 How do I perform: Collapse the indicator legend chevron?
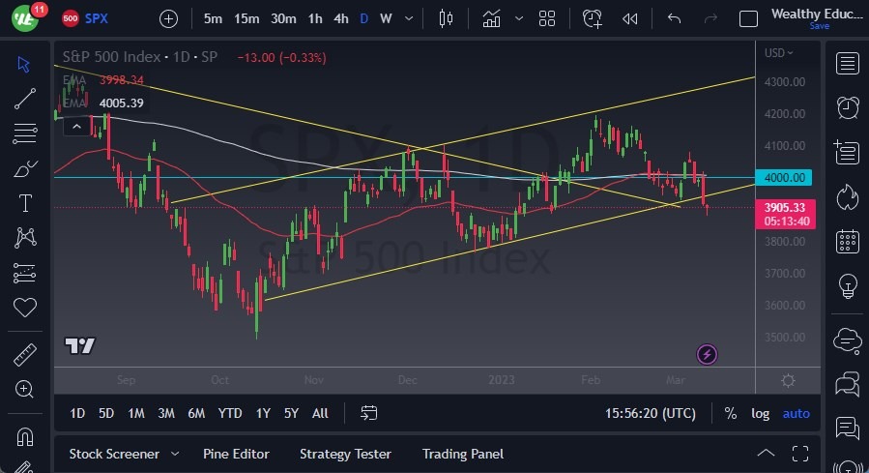click(73, 126)
